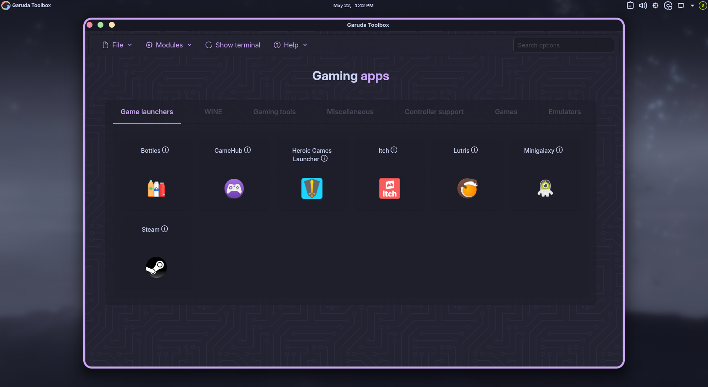Open the clipboard icon in system tray
This screenshot has width=708, height=387.
pyautogui.click(x=630, y=5)
